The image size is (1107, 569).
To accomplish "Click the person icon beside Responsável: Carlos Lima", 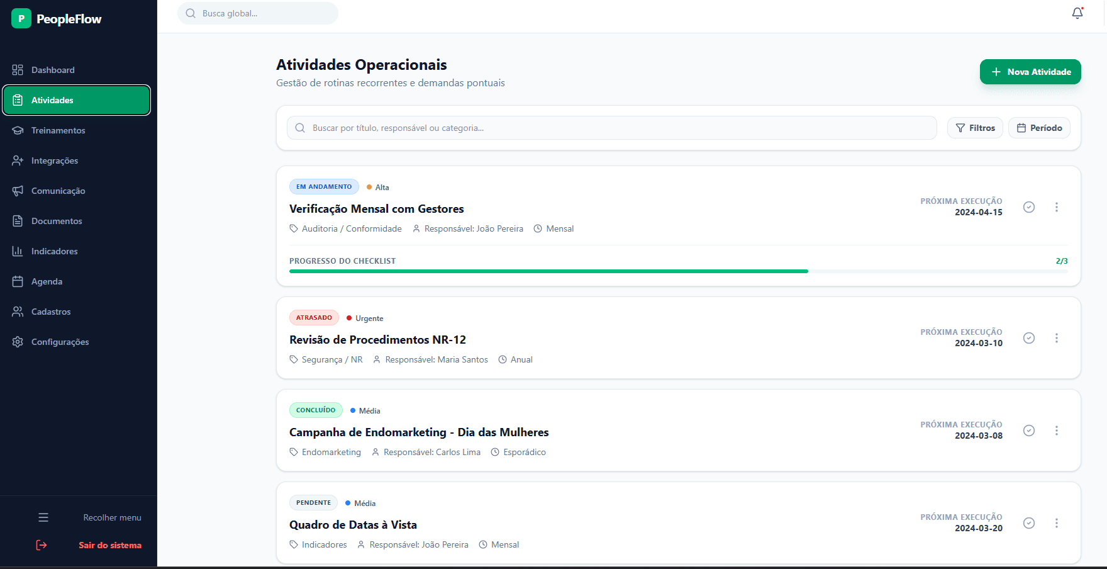I will click(375, 452).
